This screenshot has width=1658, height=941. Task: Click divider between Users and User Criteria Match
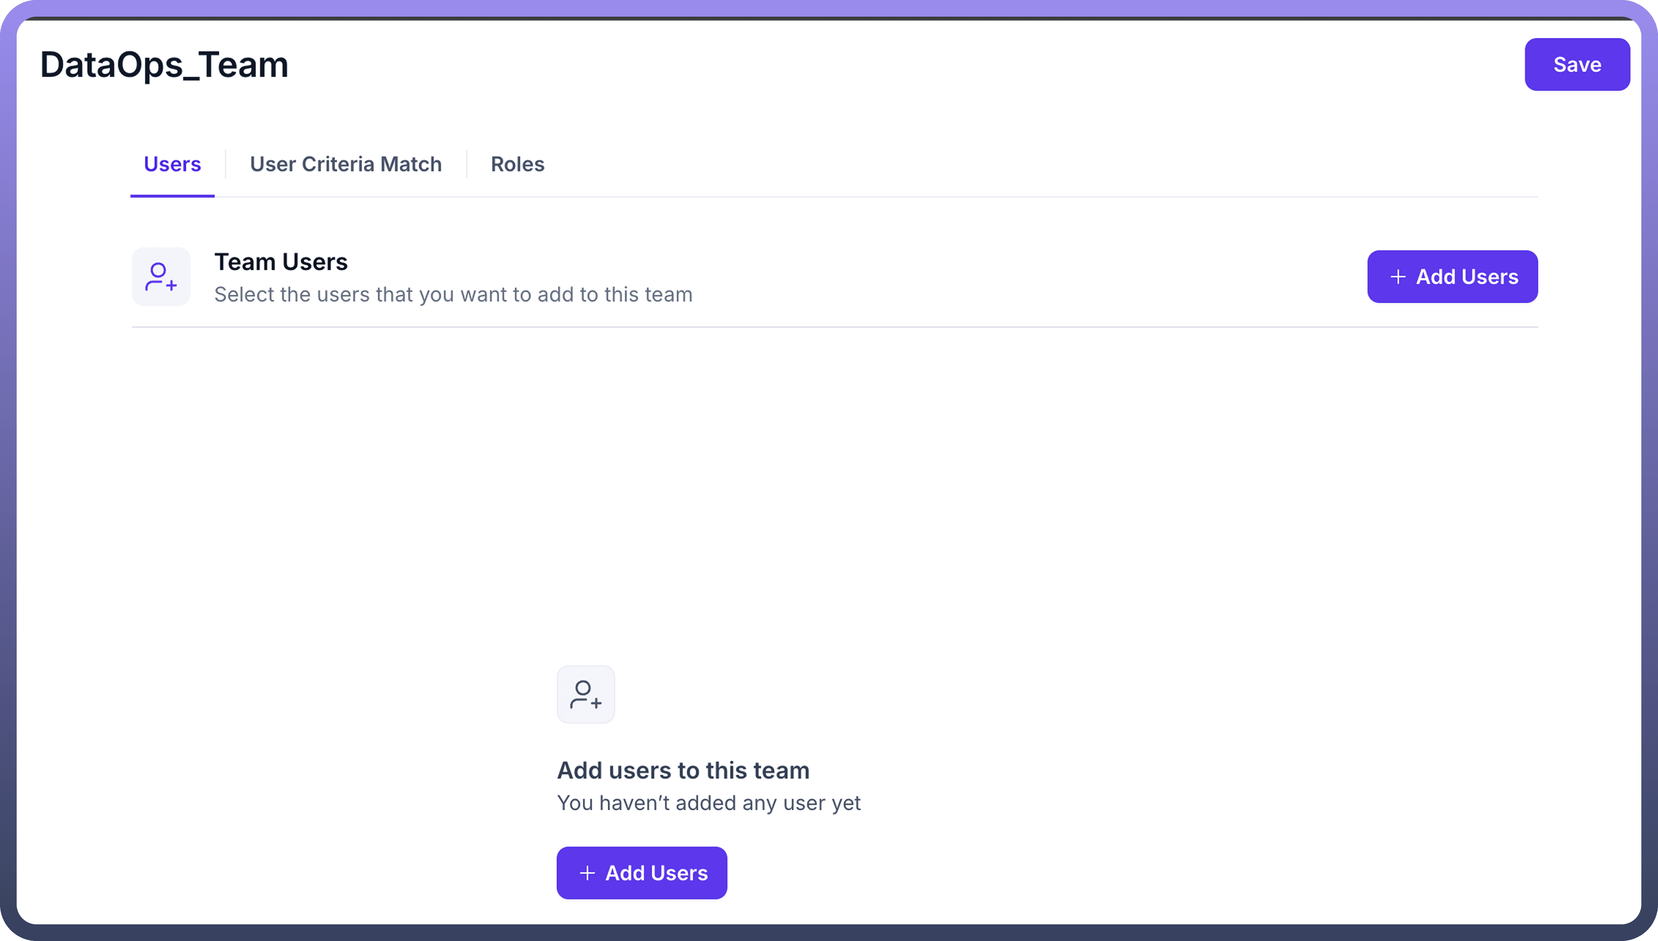pos(225,164)
